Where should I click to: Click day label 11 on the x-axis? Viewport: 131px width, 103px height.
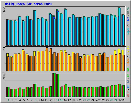(x=46, y=100)
